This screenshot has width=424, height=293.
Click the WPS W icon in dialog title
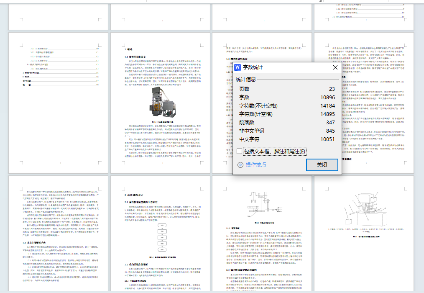[x=238, y=67]
